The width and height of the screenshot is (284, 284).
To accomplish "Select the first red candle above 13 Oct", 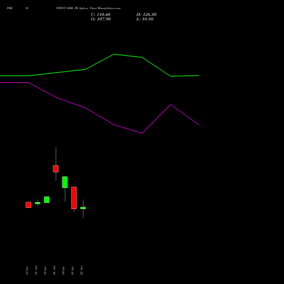I will [28, 205].
